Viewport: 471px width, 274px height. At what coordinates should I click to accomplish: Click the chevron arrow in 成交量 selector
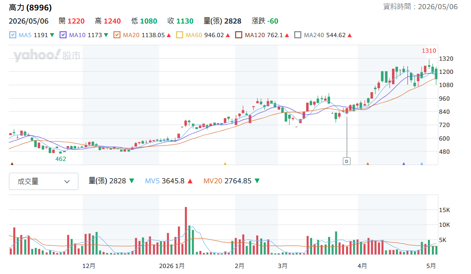(67, 182)
